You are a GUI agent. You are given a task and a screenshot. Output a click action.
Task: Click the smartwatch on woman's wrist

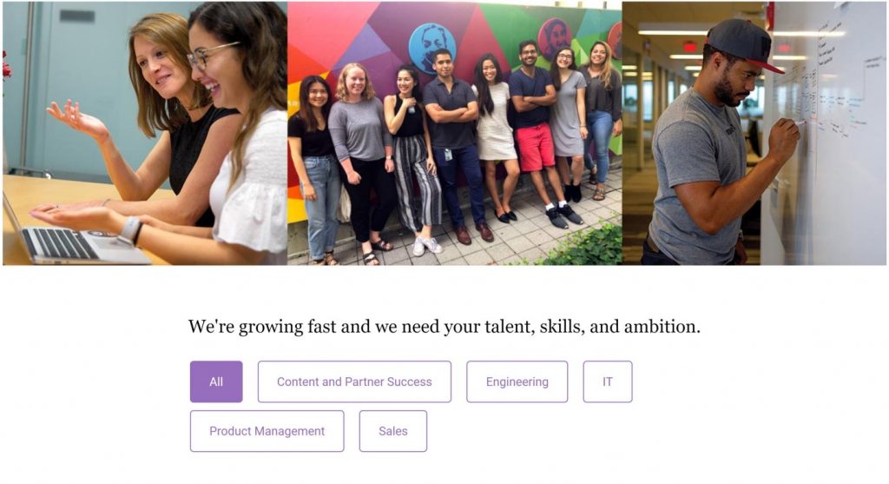(x=131, y=229)
